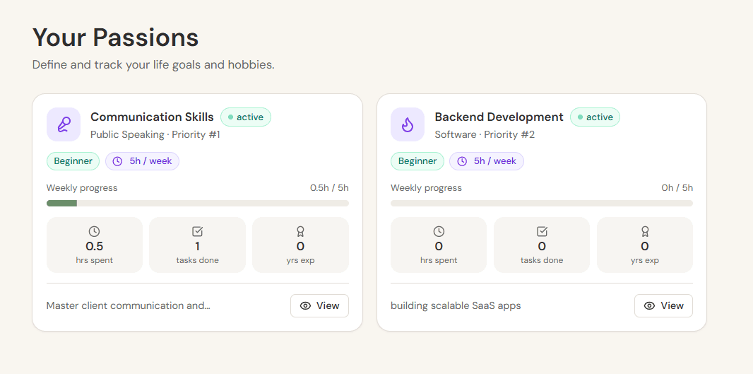Viewport: 753px width, 374px height.
Task: Click clock icon above Backend Development hrs spent
Action: 439,232
